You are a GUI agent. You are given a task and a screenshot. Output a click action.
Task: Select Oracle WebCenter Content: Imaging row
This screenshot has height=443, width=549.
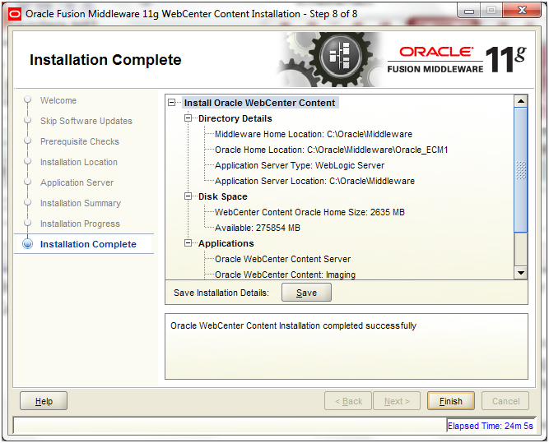coord(285,275)
